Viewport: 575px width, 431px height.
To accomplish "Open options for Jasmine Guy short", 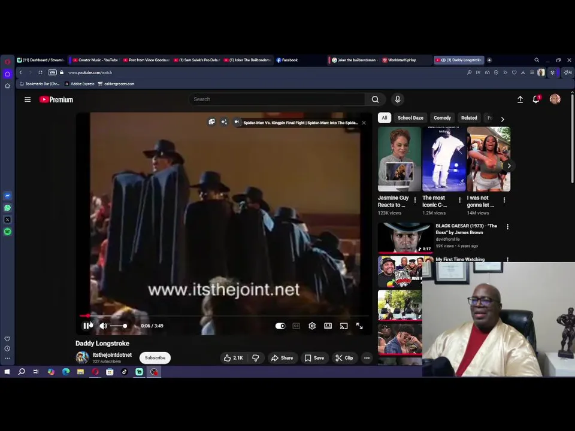I will (x=415, y=200).
